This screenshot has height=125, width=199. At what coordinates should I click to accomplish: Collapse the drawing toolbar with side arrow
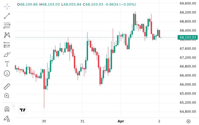13,106
